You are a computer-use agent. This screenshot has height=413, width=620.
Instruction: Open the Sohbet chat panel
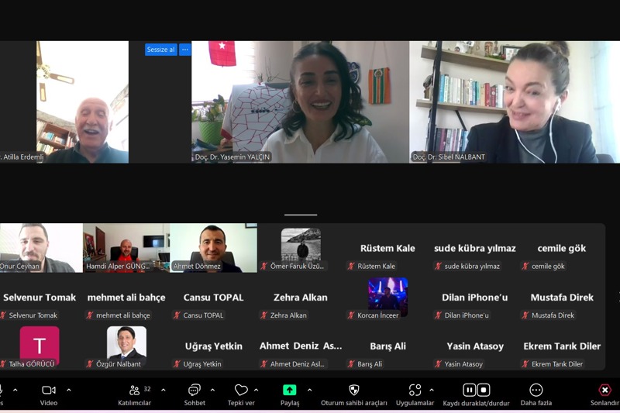(x=195, y=391)
